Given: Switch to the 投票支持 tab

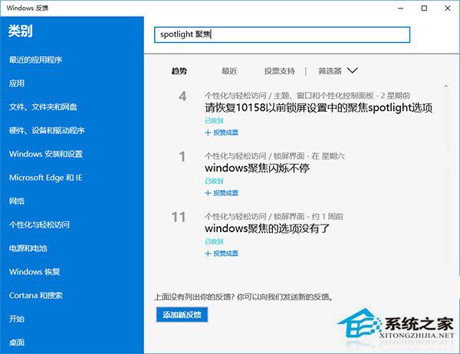Looking at the screenshot, I should click(x=280, y=71).
